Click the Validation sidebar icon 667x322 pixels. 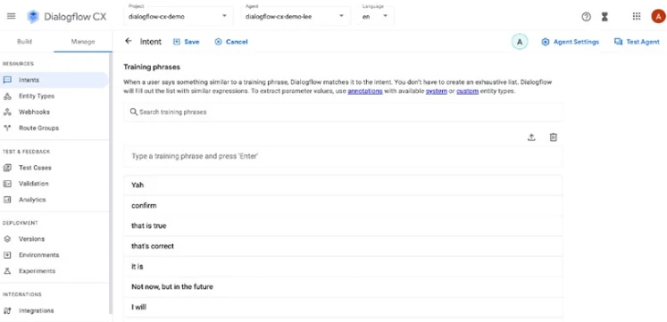(7, 184)
